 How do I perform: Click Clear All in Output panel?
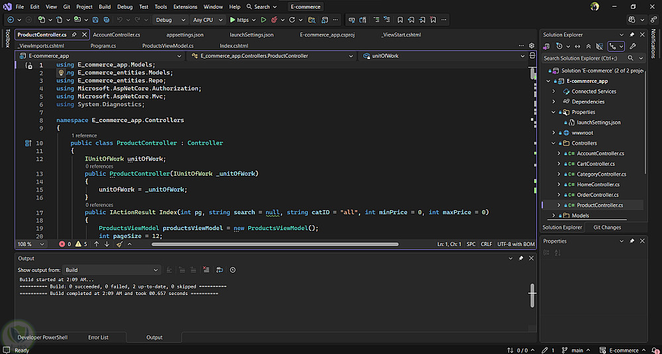coord(206,270)
